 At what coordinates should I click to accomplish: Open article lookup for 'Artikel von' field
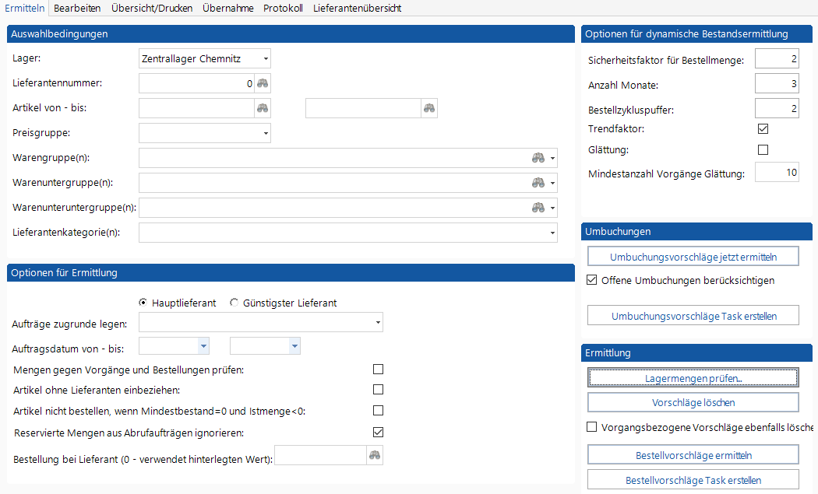(x=263, y=108)
